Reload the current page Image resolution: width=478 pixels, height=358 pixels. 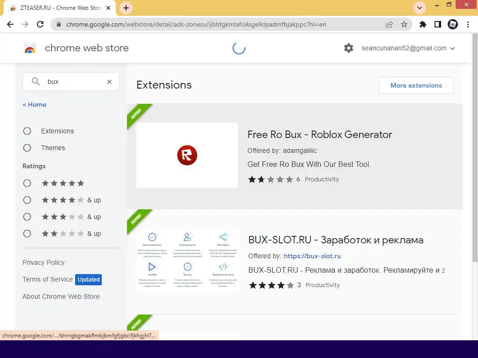tap(40, 24)
